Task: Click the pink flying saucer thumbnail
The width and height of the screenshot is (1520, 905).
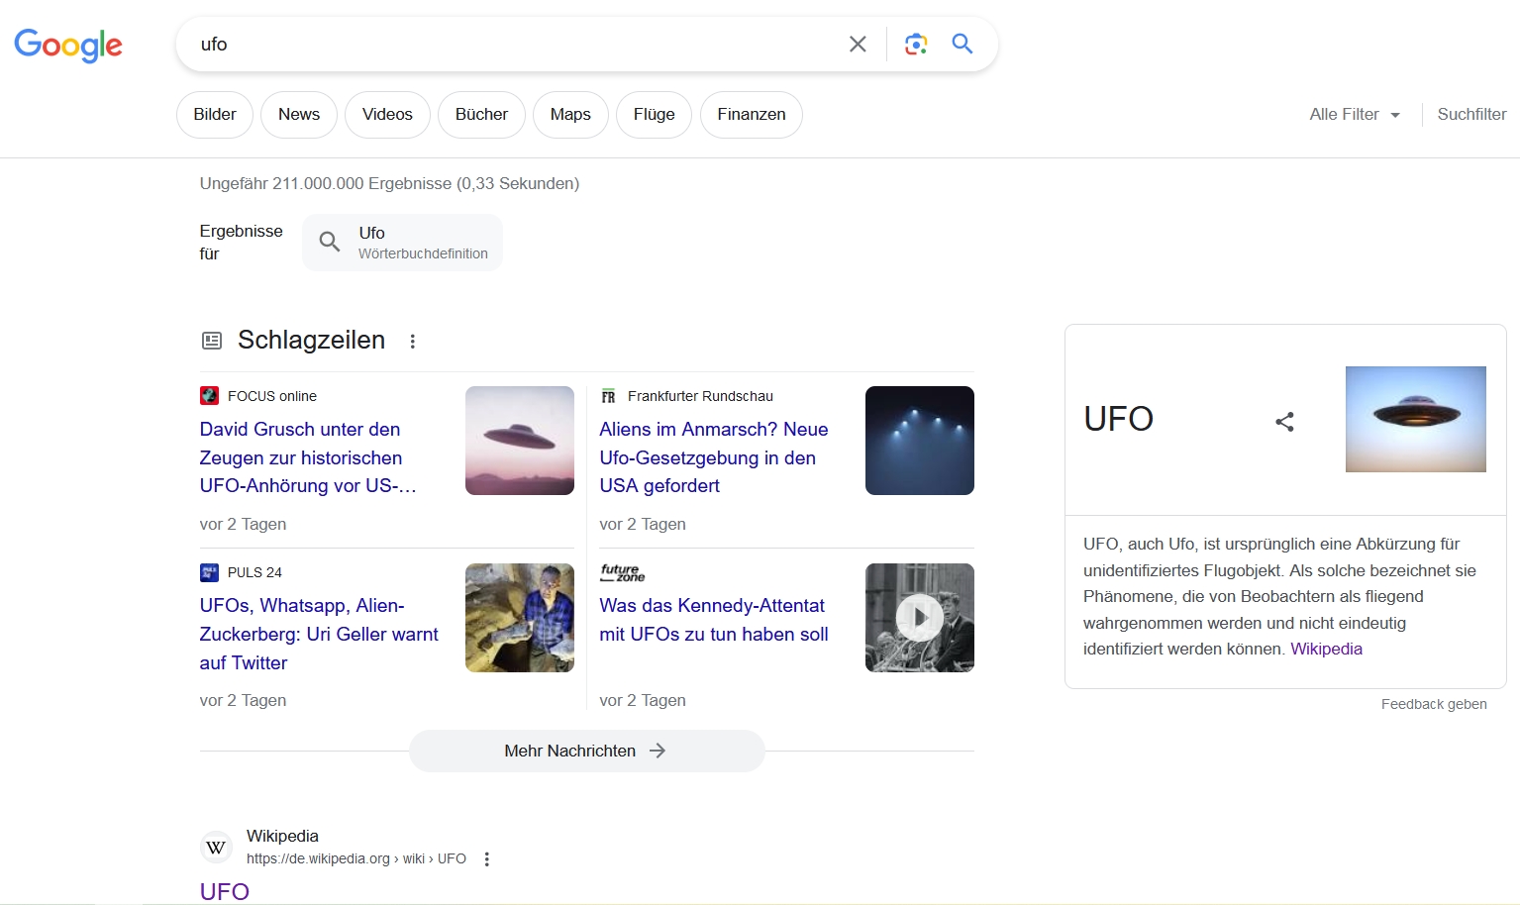Action: (x=520, y=441)
